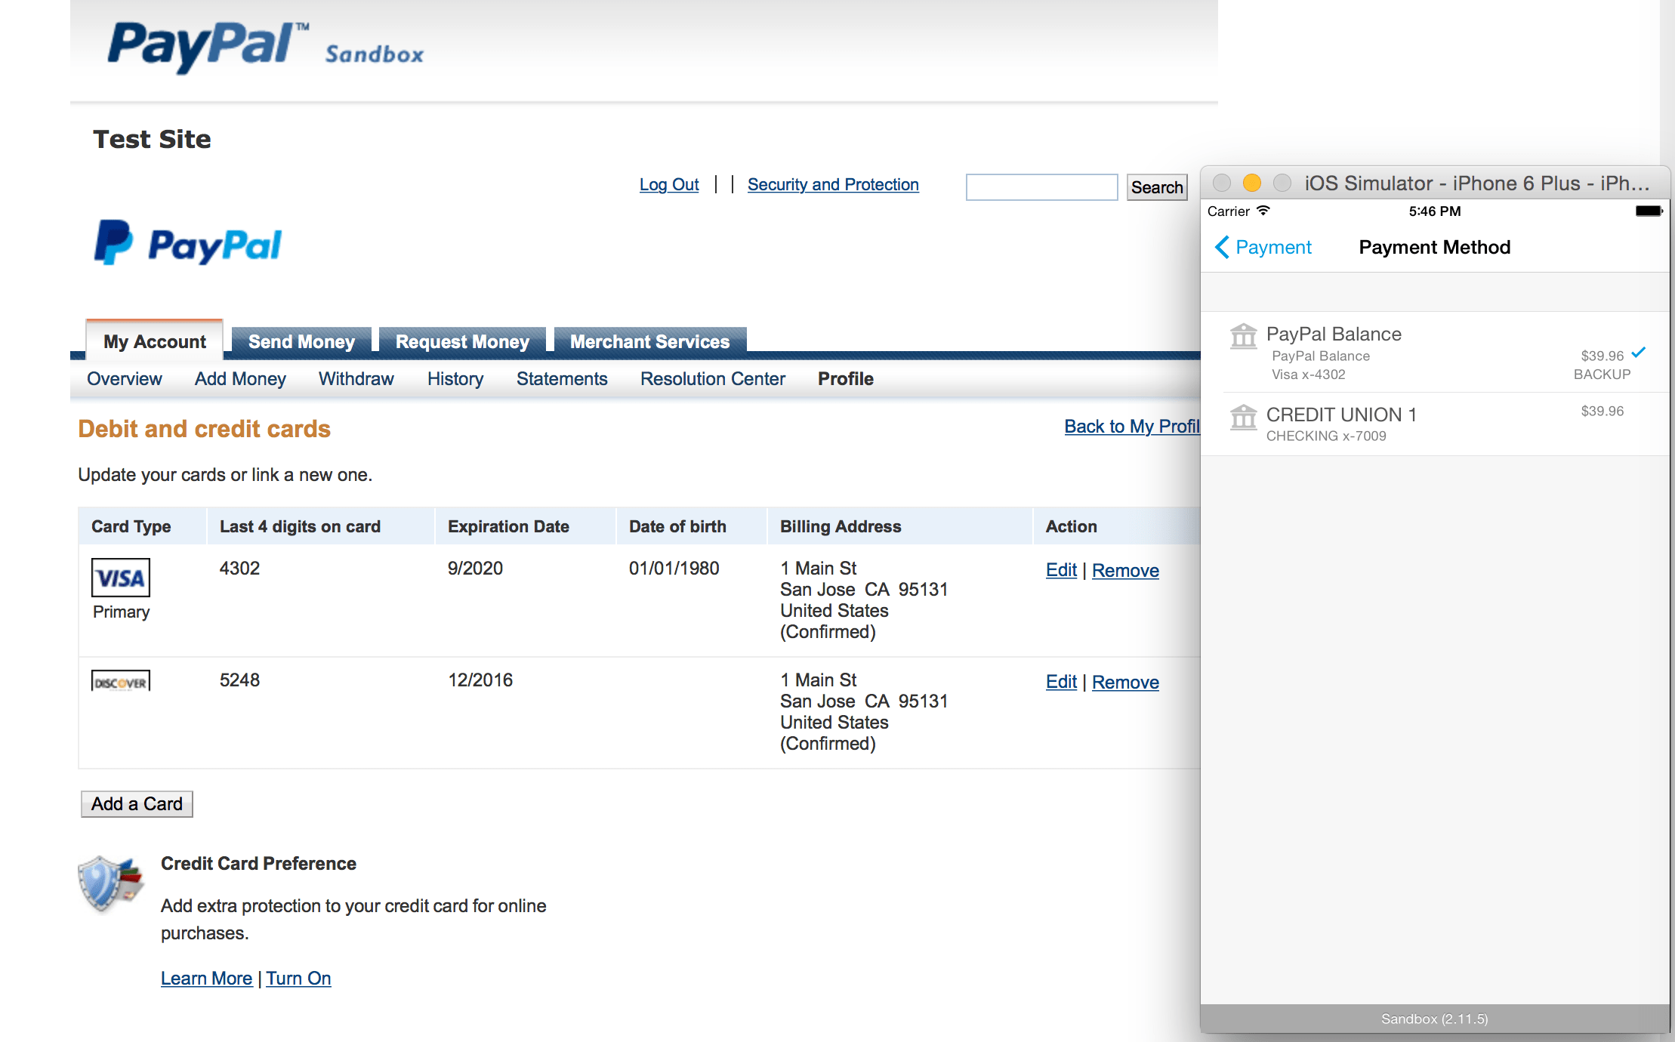1675x1042 pixels.
Task: Click the search text input field
Action: [1041, 187]
